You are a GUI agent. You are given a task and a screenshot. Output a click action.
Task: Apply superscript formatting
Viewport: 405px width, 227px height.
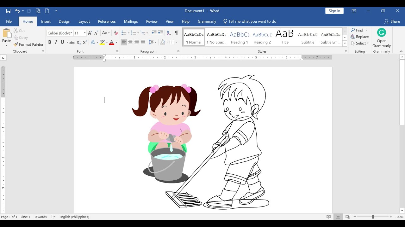click(x=85, y=42)
